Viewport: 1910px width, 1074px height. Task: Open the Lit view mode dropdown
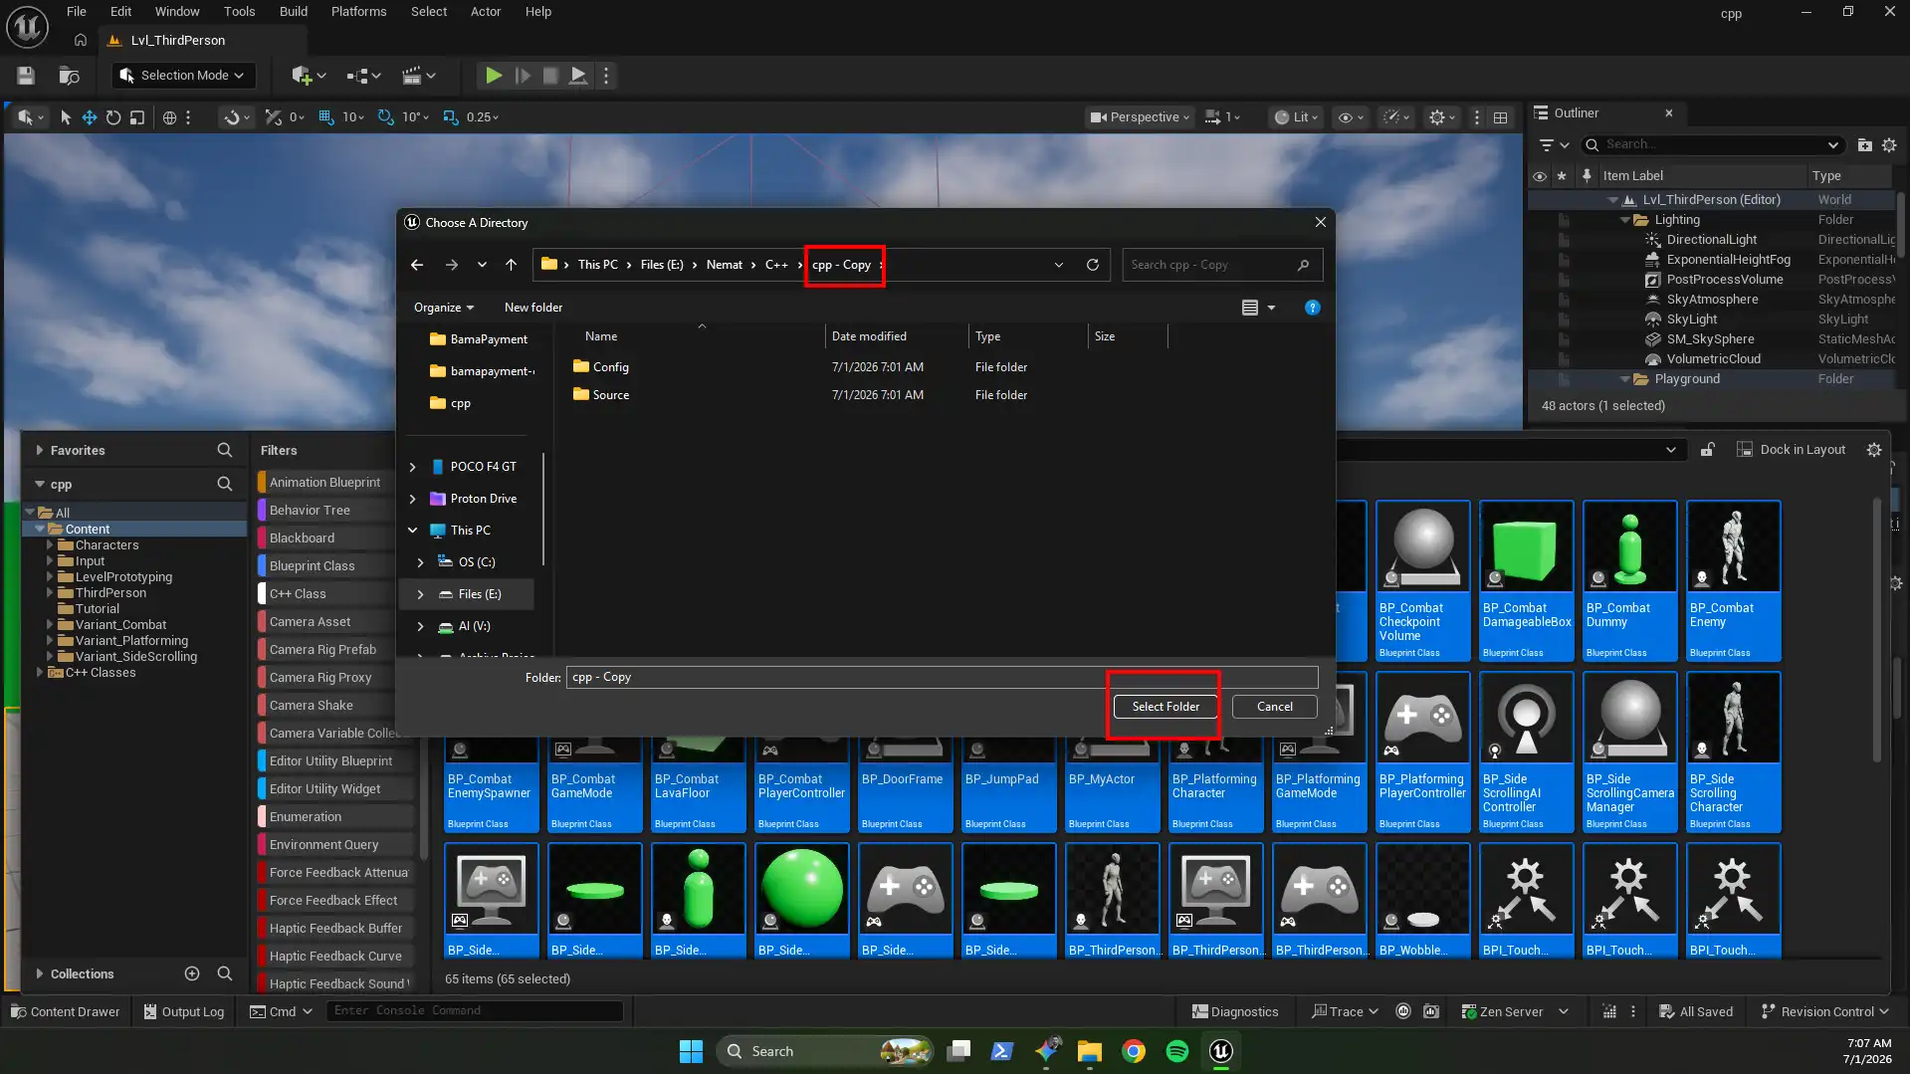click(1296, 117)
